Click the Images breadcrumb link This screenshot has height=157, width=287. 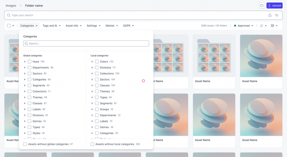click(11, 6)
